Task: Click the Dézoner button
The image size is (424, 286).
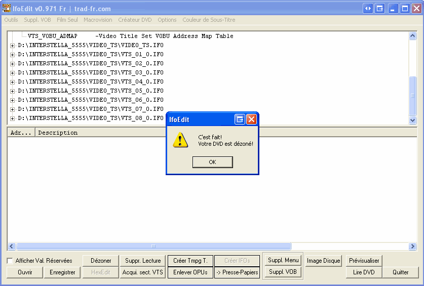Action: pyautogui.click(x=101, y=261)
